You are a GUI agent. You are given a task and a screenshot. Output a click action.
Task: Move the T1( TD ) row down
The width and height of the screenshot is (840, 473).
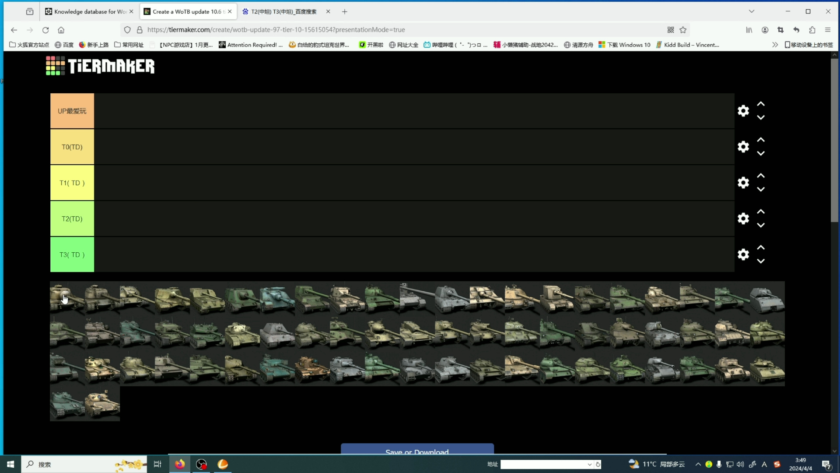(x=761, y=189)
